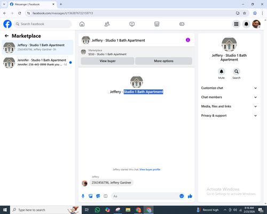
Task: Reload the browser page
Action: 20,13
